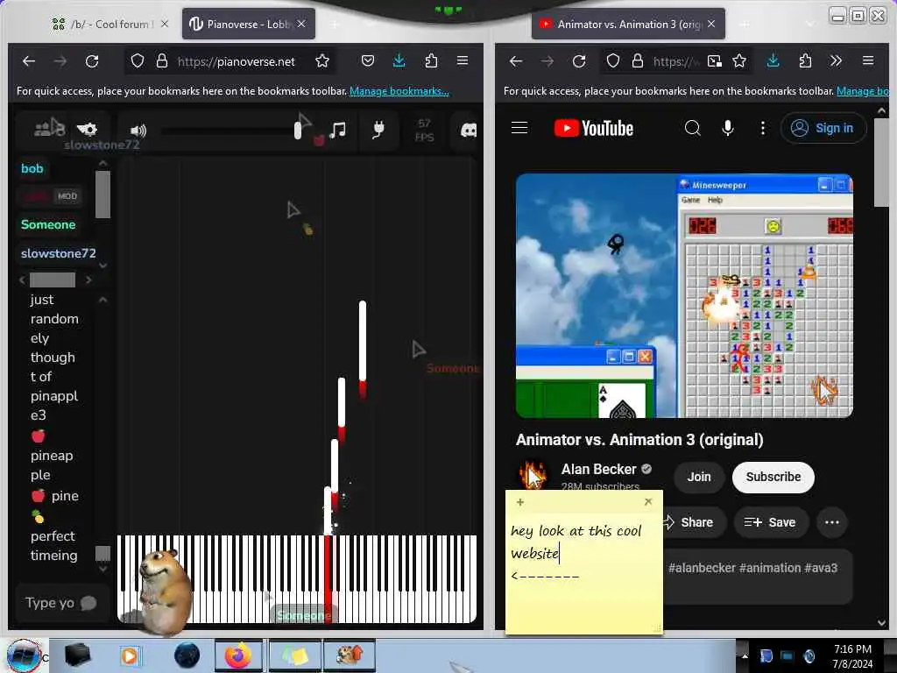The image size is (897, 673).
Task: Open downloads panel in YouTube window
Action: (773, 60)
